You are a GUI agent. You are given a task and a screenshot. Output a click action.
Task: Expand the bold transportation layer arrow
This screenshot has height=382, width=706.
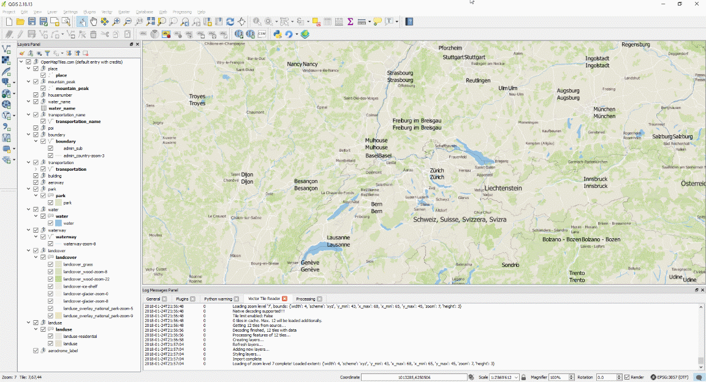[x=36, y=169]
